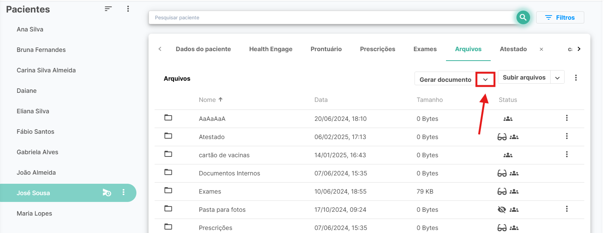Sort files by the Nome column header
The image size is (604, 233).
(x=207, y=100)
